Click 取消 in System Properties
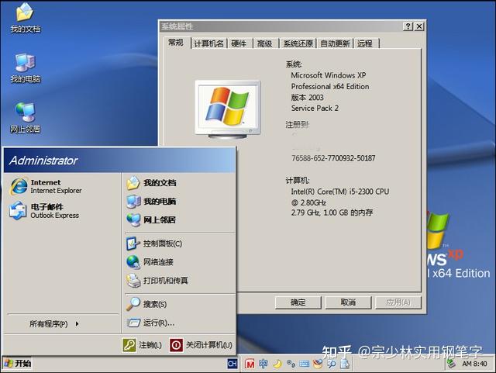This screenshot has height=373, width=496. click(348, 302)
